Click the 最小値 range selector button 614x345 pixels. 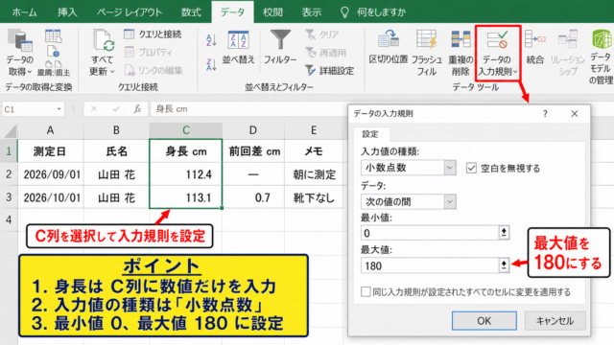[x=504, y=233]
